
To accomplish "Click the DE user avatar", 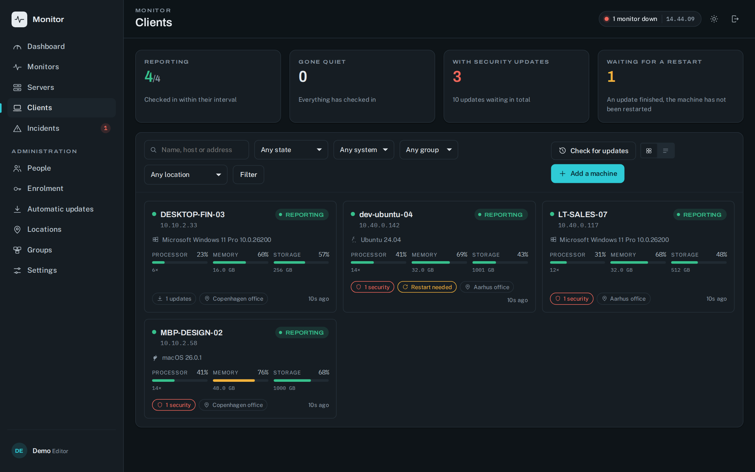I will [19, 451].
